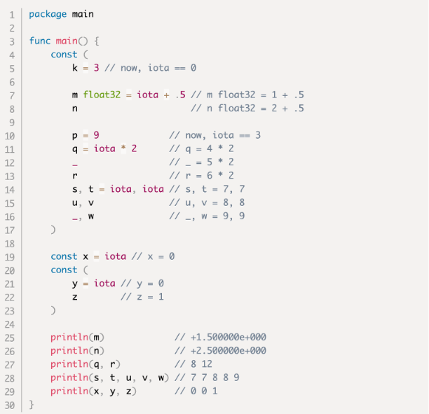Click the "const" keyword in "const x = iota"
Image resolution: width=429 pixels, height=414 pixels.
64,256
